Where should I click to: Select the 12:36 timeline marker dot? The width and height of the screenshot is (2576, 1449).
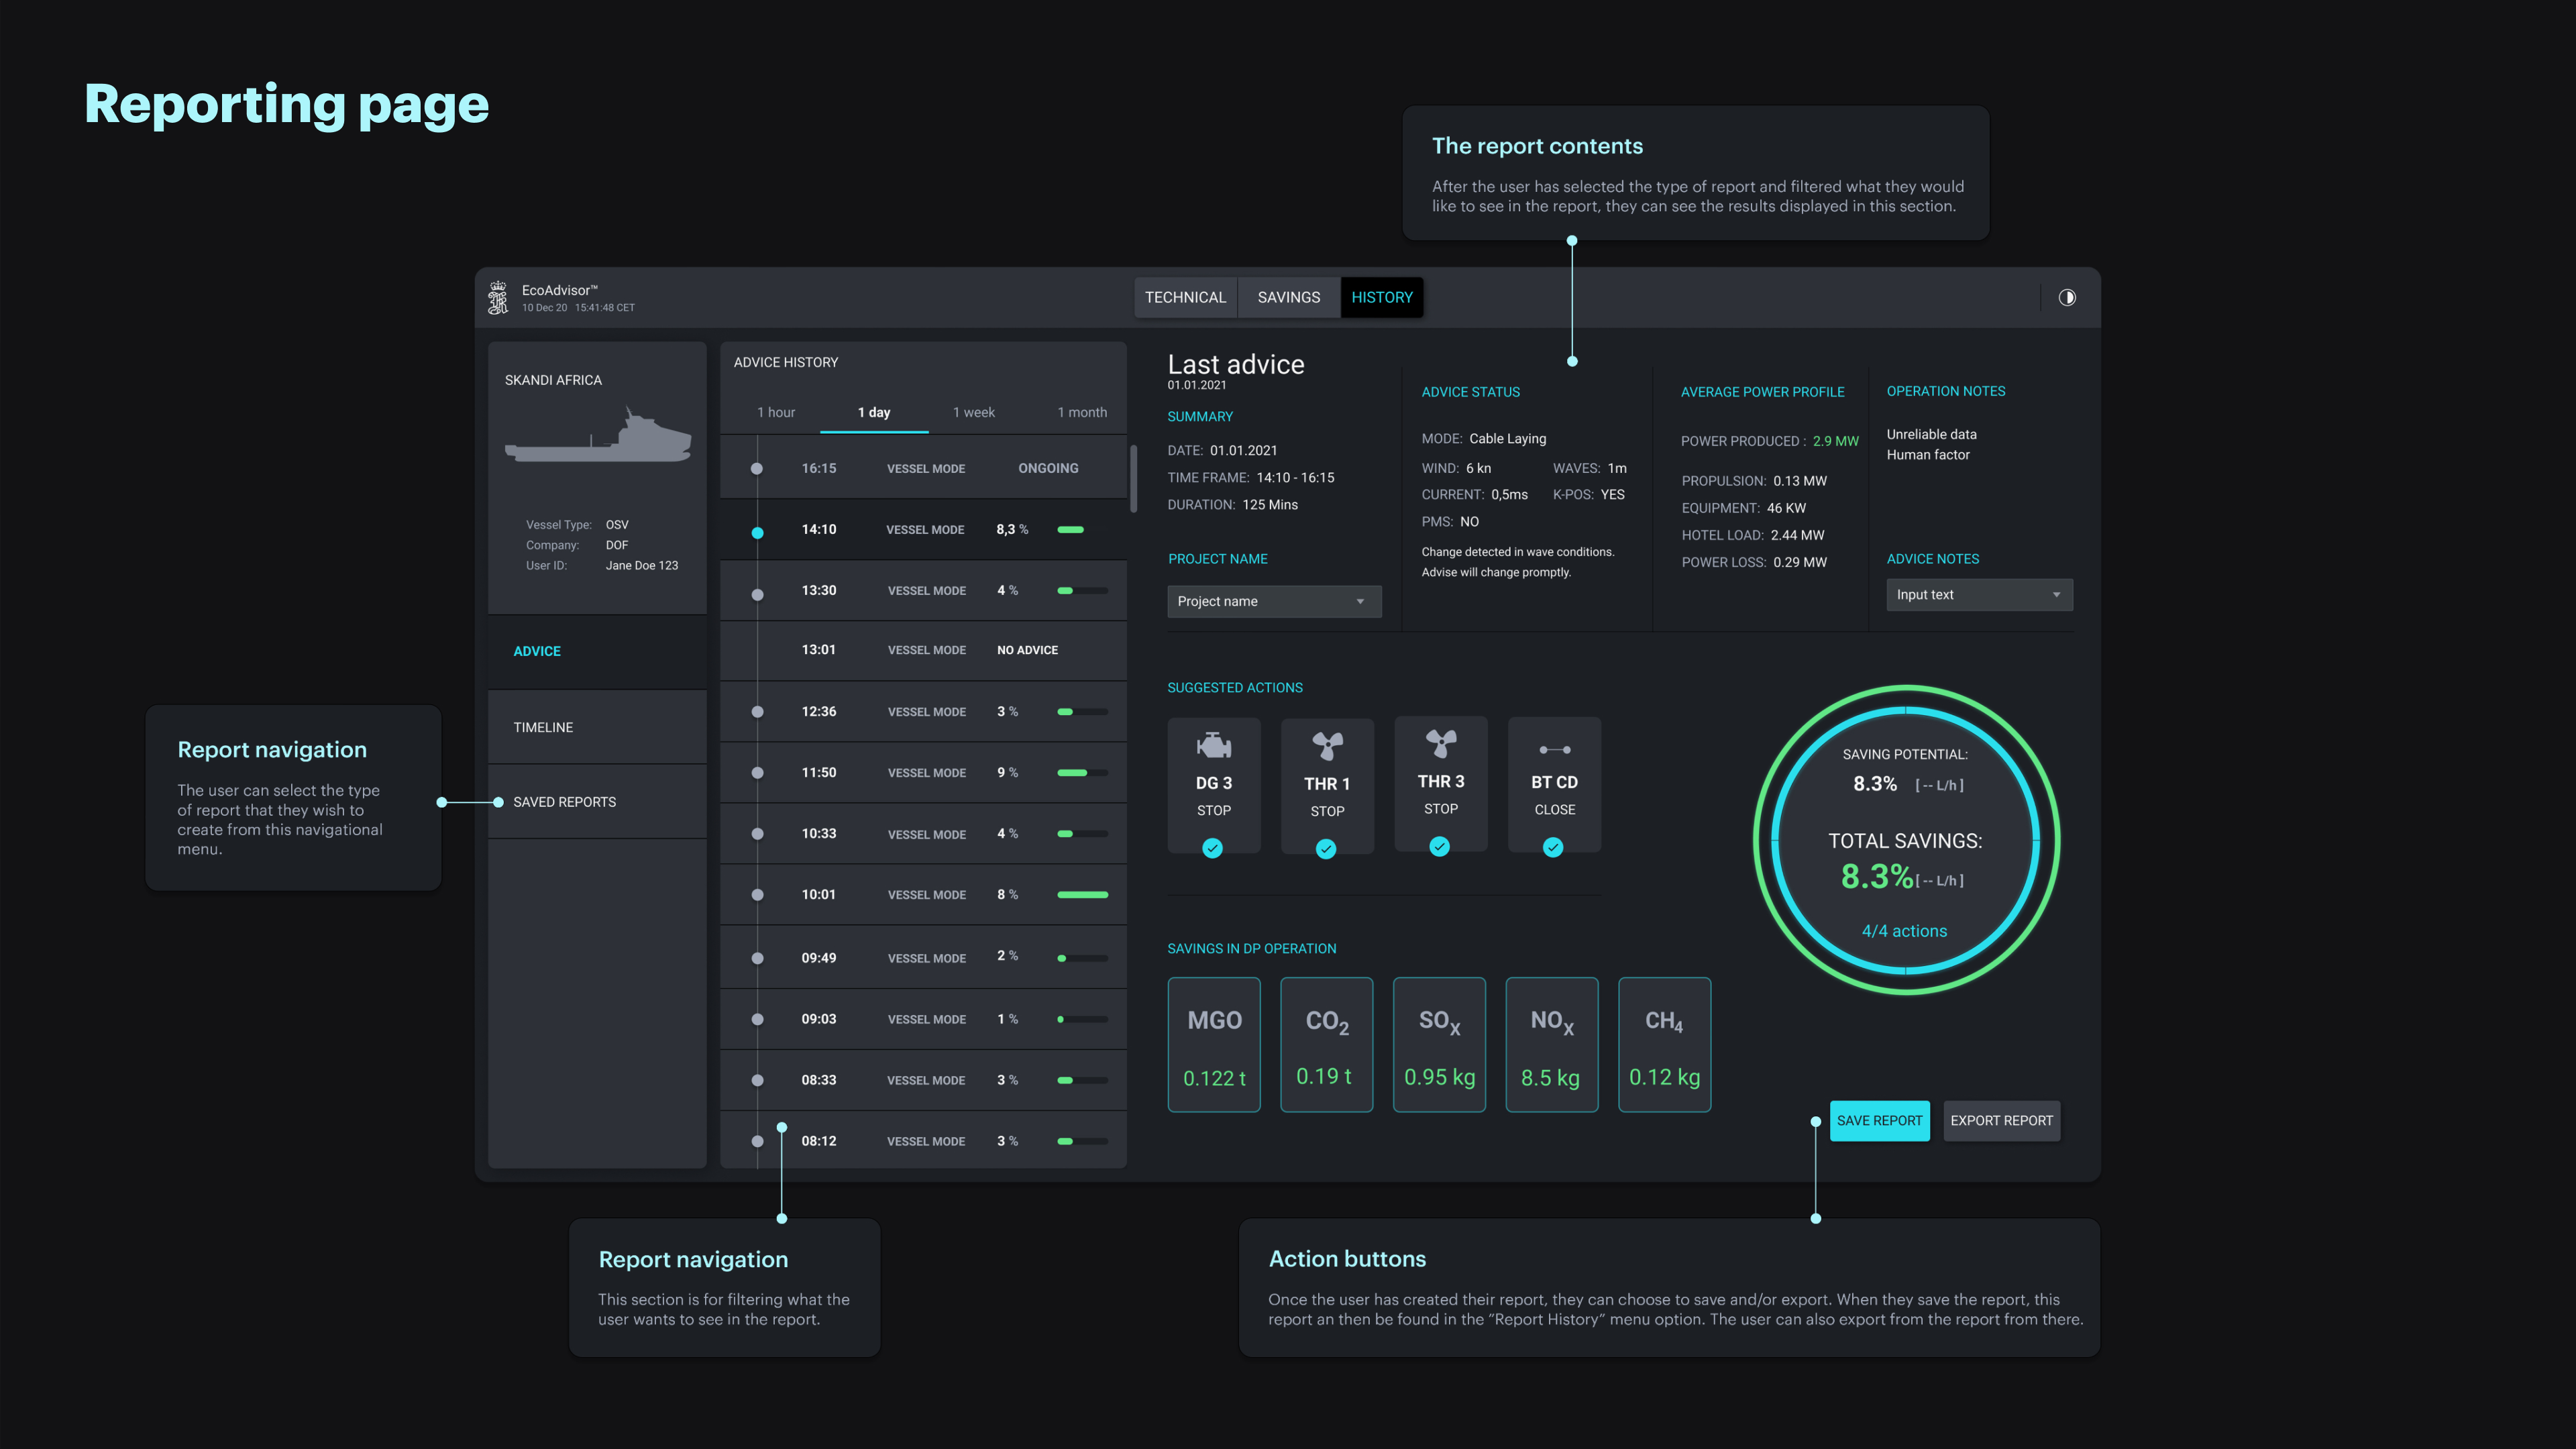(x=757, y=712)
